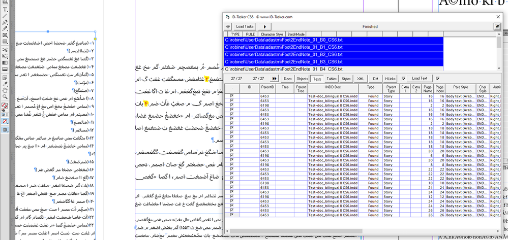508x240 pixels.
Task: Switch to the Docs tab
Action: (288, 79)
